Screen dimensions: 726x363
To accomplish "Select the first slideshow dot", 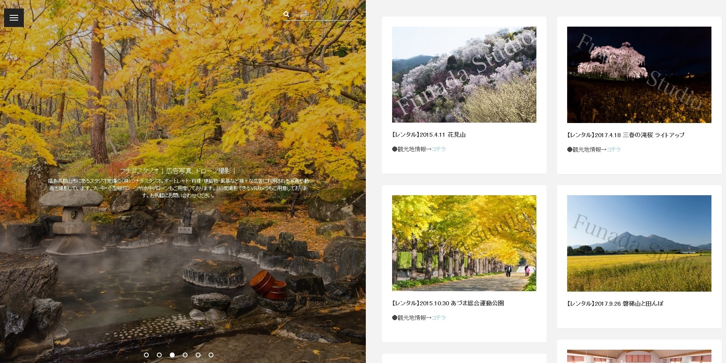I will point(146,355).
